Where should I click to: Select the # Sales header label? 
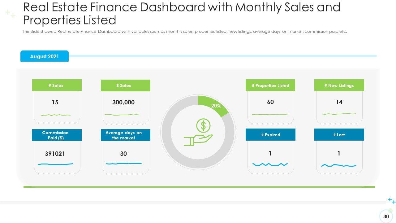(57, 85)
